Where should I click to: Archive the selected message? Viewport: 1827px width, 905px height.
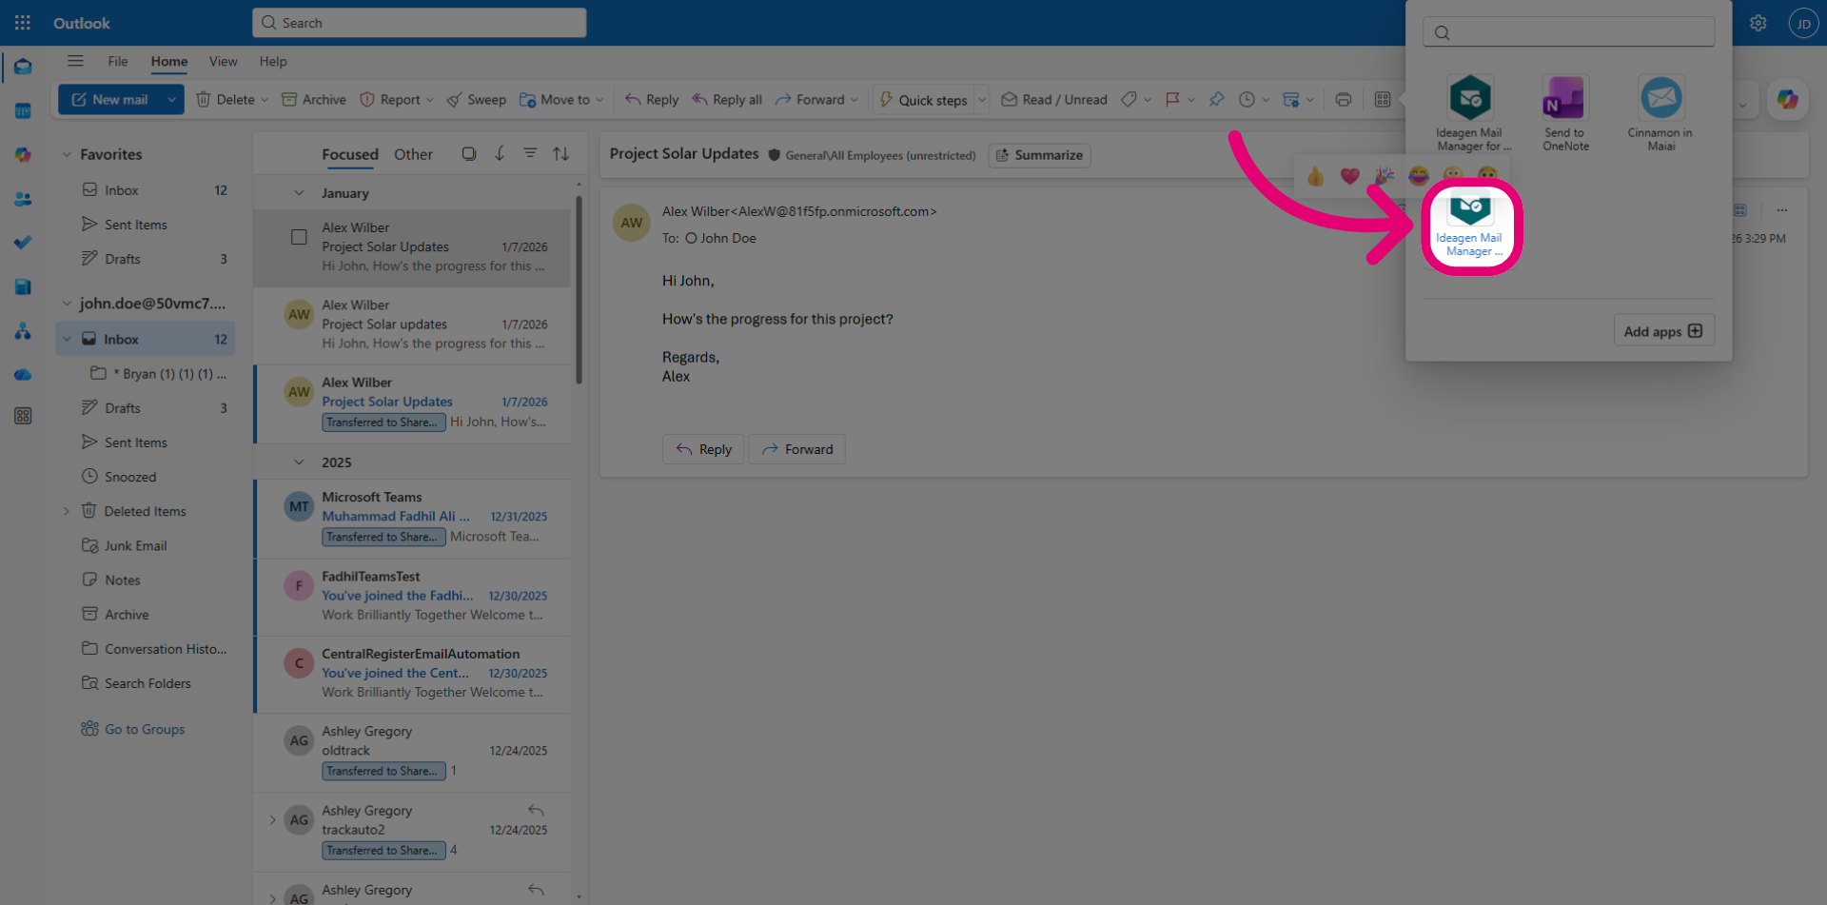click(x=314, y=99)
